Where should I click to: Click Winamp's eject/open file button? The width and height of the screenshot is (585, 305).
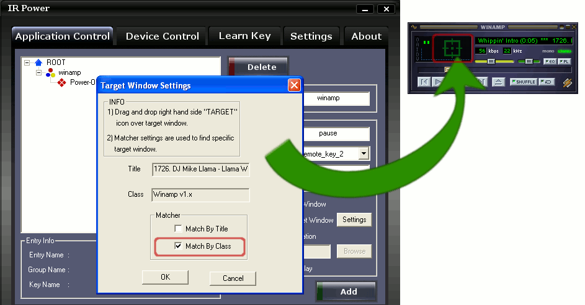pos(498,82)
